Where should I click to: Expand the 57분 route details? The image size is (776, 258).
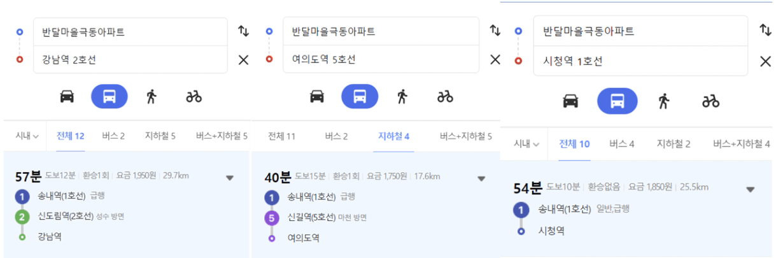pos(229,178)
